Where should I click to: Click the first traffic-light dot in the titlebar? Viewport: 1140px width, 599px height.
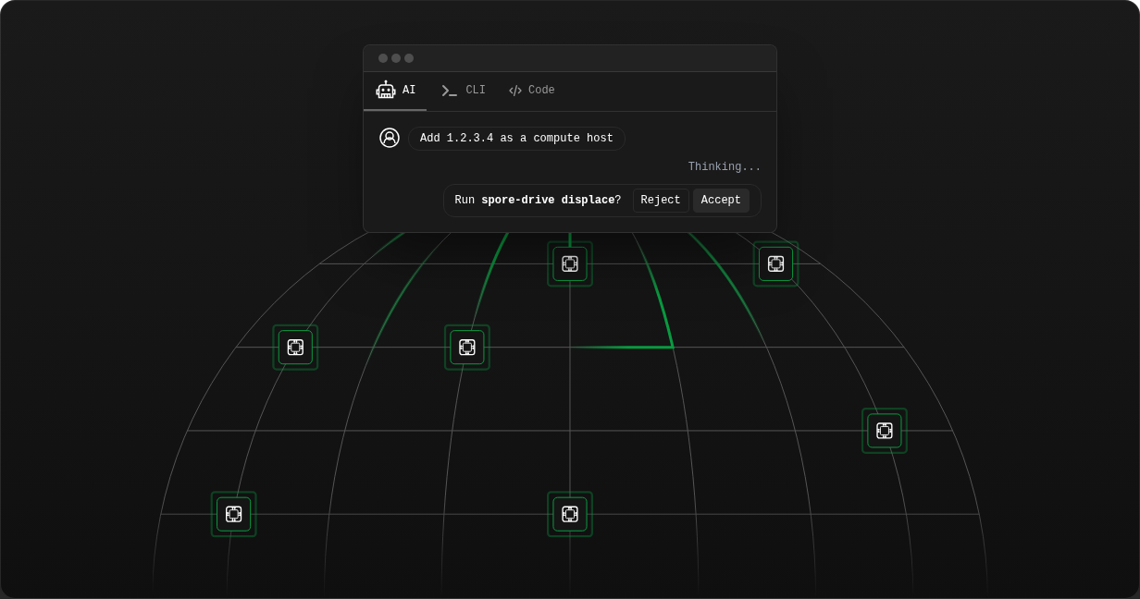point(382,57)
